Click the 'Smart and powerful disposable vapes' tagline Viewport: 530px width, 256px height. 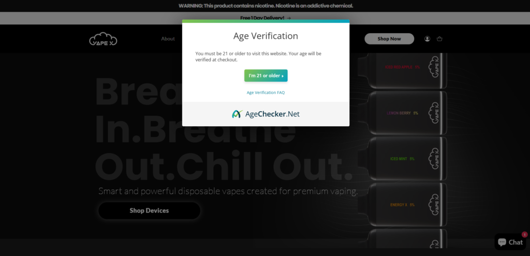coord(228,191)
